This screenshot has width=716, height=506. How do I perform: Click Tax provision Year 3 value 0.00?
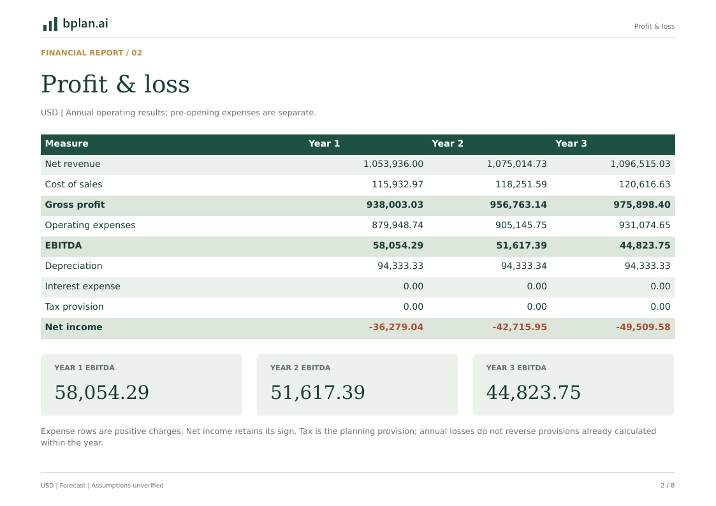tap(661, 307)
